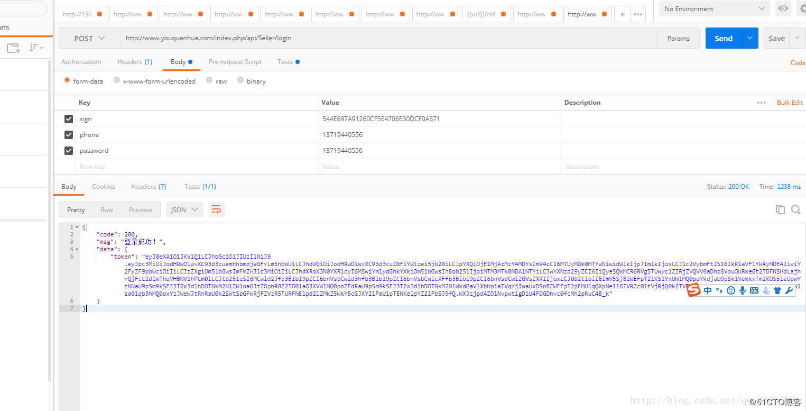Click the phone row value 13719440556
This screenshot has width=806, height=411.
pyautogui.click(x=342, y=135)
